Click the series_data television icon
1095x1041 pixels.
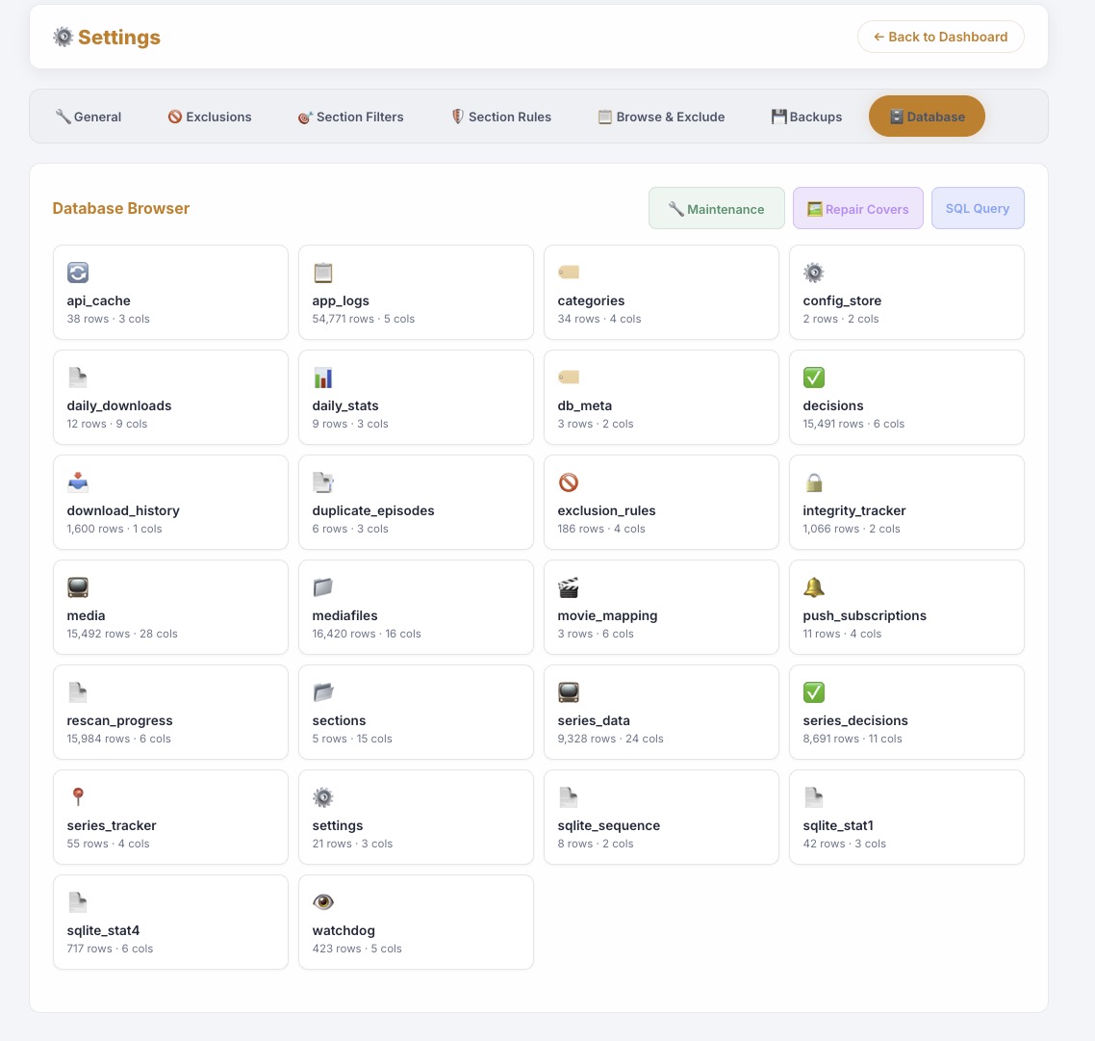click(569, 692)
